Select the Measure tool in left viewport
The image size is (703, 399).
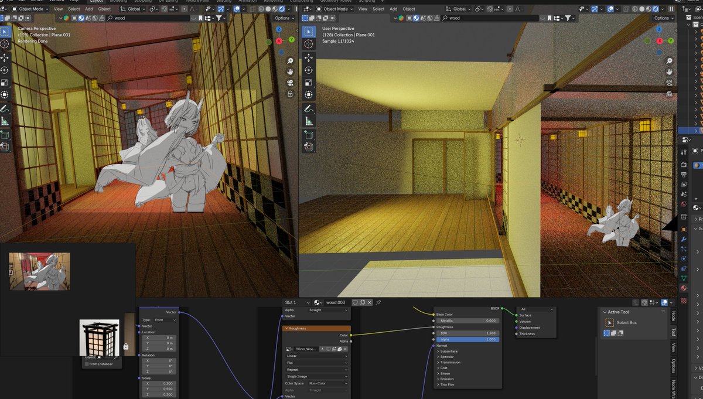click(5, 122)
